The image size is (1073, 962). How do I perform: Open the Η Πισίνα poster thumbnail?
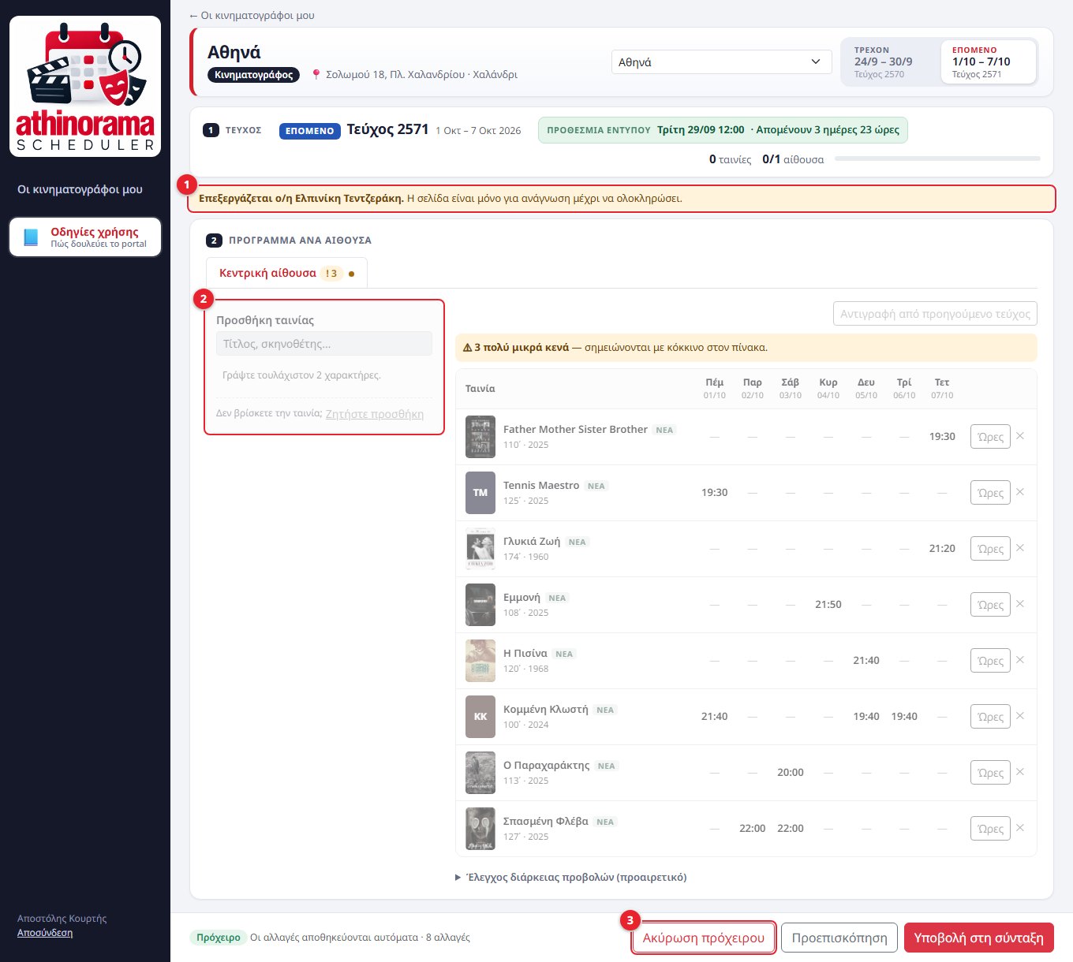480,661
